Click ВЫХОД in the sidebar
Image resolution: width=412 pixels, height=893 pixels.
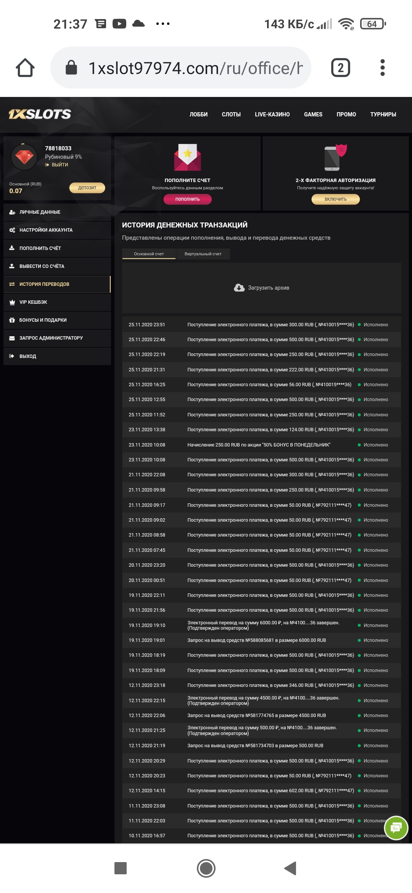pyautogui.click(x=57, y=356)
